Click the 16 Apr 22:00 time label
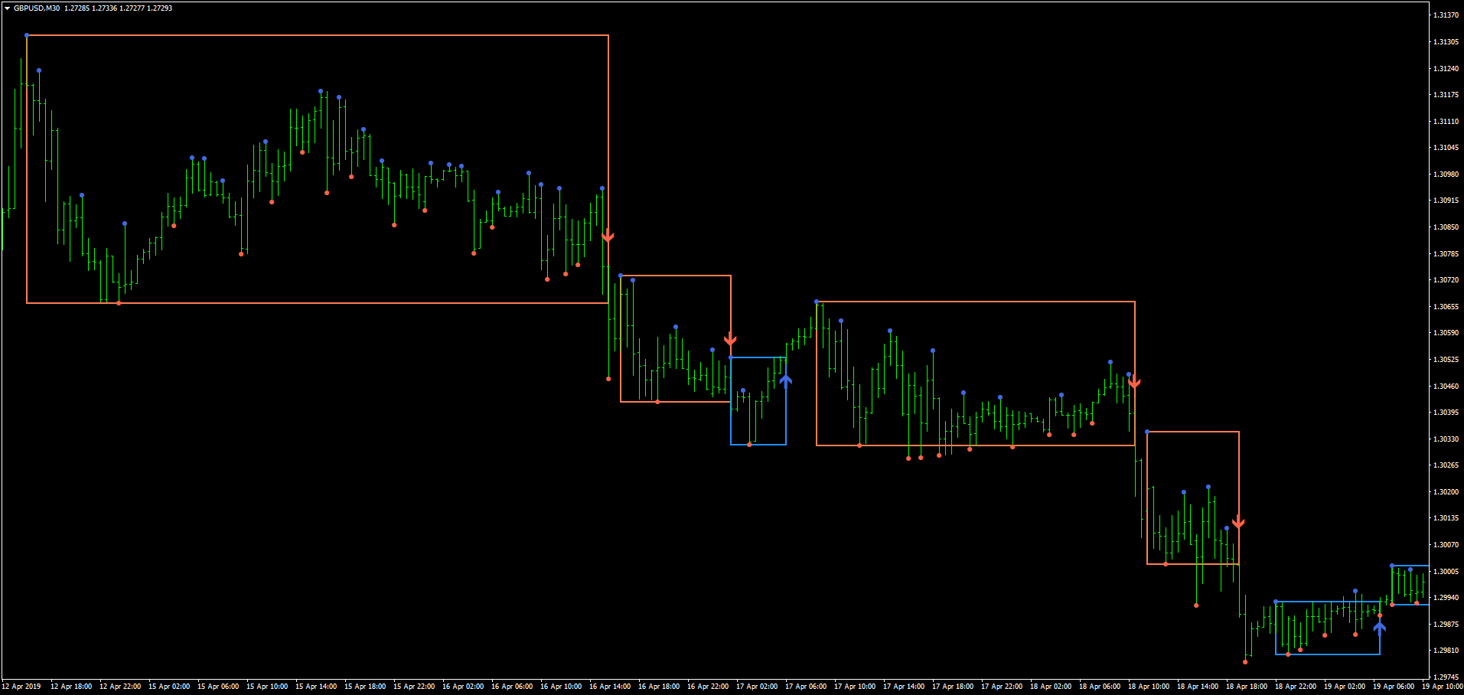The width and height of the screenshot is (1464, 695). (708, 687)
